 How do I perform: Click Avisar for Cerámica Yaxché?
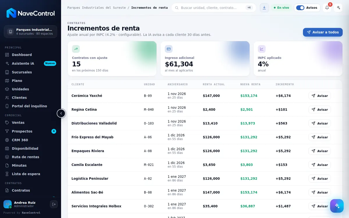coord(320,96)
